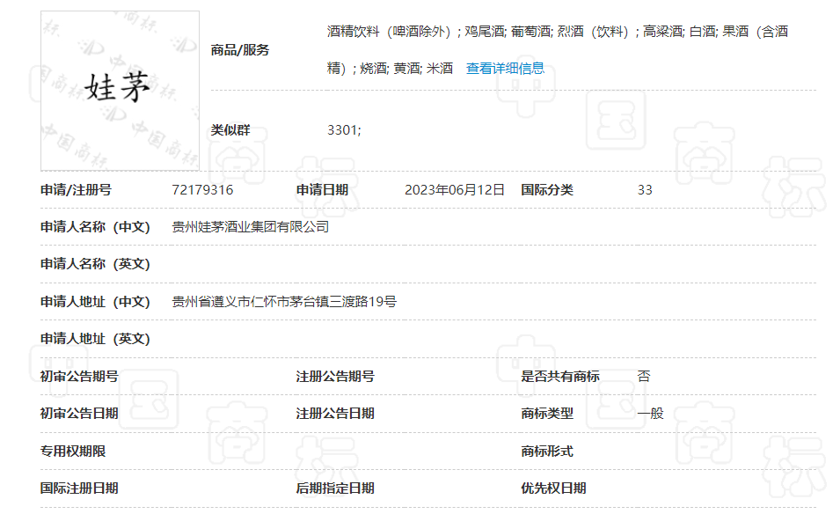Click the 国际分类 label
Viewport: 833px width, 514px height.
coord(547,190)
